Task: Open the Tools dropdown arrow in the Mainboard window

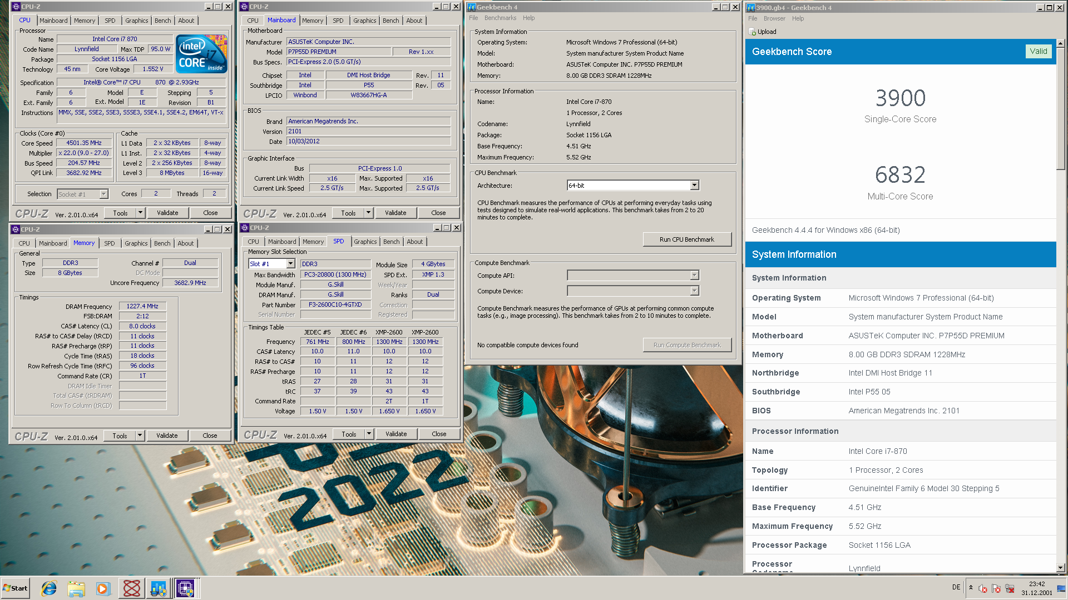Action: point(368,213)
